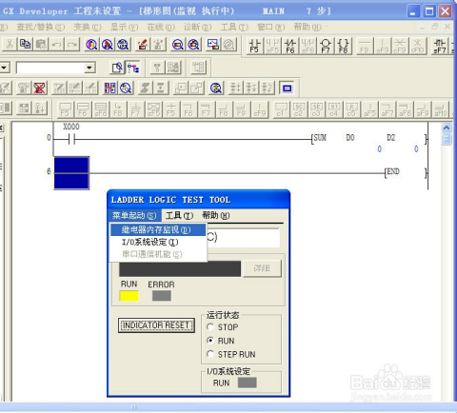Click the red crossed-out tool icon
Image resolution: width=457 pixels, height=413 pixels.
[x=40, y=88]
